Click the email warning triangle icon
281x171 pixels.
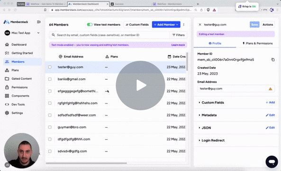(270, 89)
